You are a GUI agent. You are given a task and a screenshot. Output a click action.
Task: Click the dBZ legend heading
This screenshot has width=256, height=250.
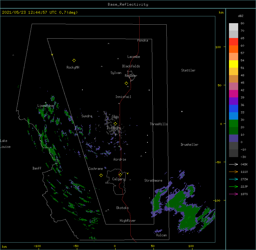[241, 16]
